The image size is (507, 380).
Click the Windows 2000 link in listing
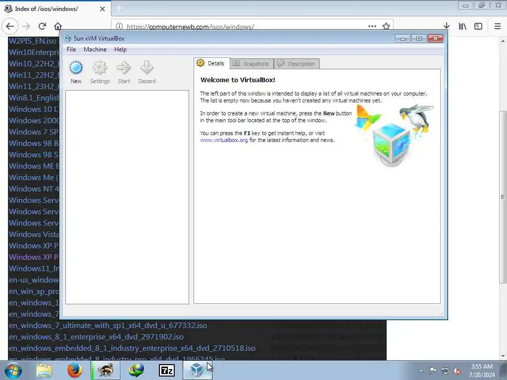coord(34,120)
